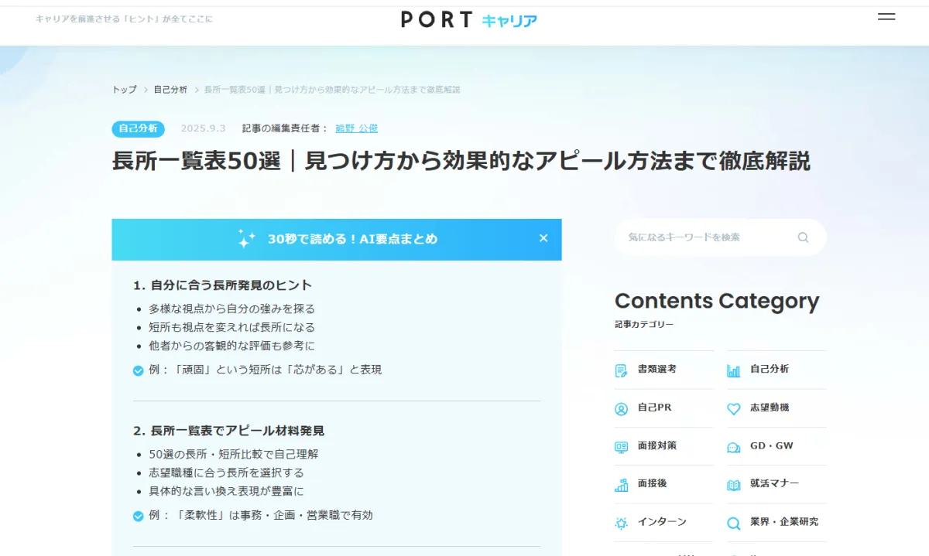Click the blue 自己分析 category tag
Image resolution: width=929 pixels, height=556 pixels.
138,128
